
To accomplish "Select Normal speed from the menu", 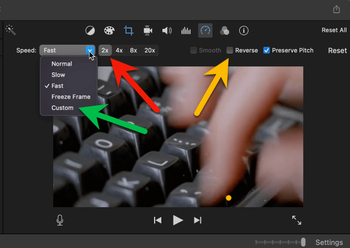I will (63, 64).
